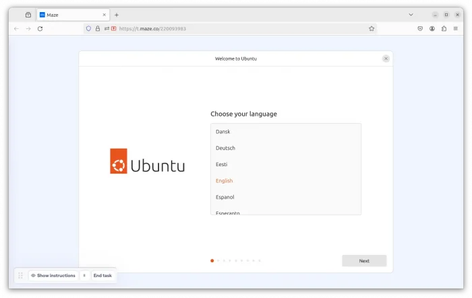
Task: Select the Maze tab
Action: click(67, 15)
